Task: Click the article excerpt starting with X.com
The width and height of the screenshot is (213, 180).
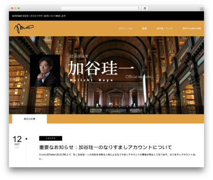Action: point(118,157)
